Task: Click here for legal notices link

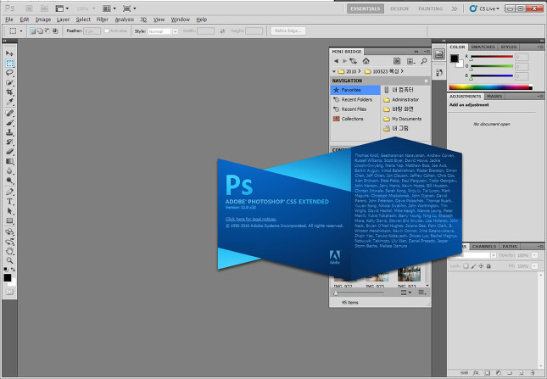Action: point(251,219)
